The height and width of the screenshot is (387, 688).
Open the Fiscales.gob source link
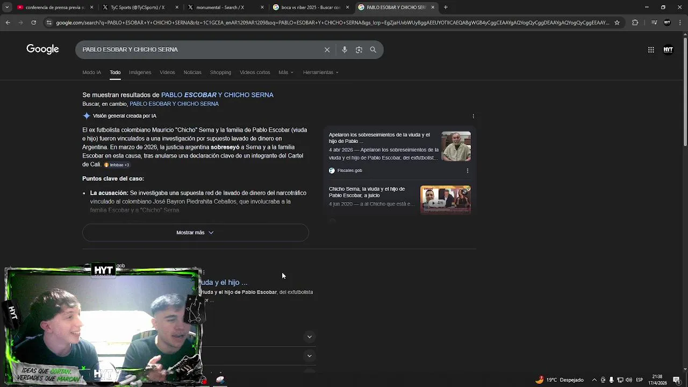tap(346, 170)
